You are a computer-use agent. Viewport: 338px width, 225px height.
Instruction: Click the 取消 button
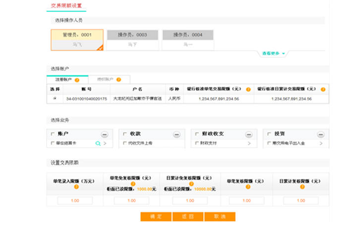pos(220,217)
